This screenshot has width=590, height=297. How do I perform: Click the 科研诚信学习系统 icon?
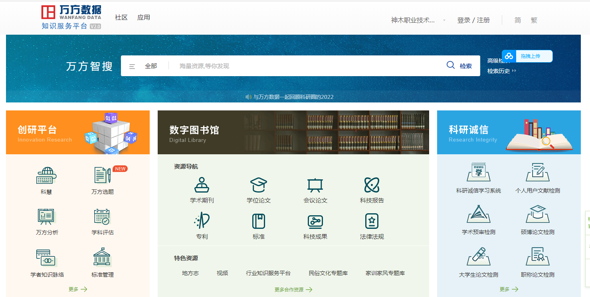(x=478, y=172)
